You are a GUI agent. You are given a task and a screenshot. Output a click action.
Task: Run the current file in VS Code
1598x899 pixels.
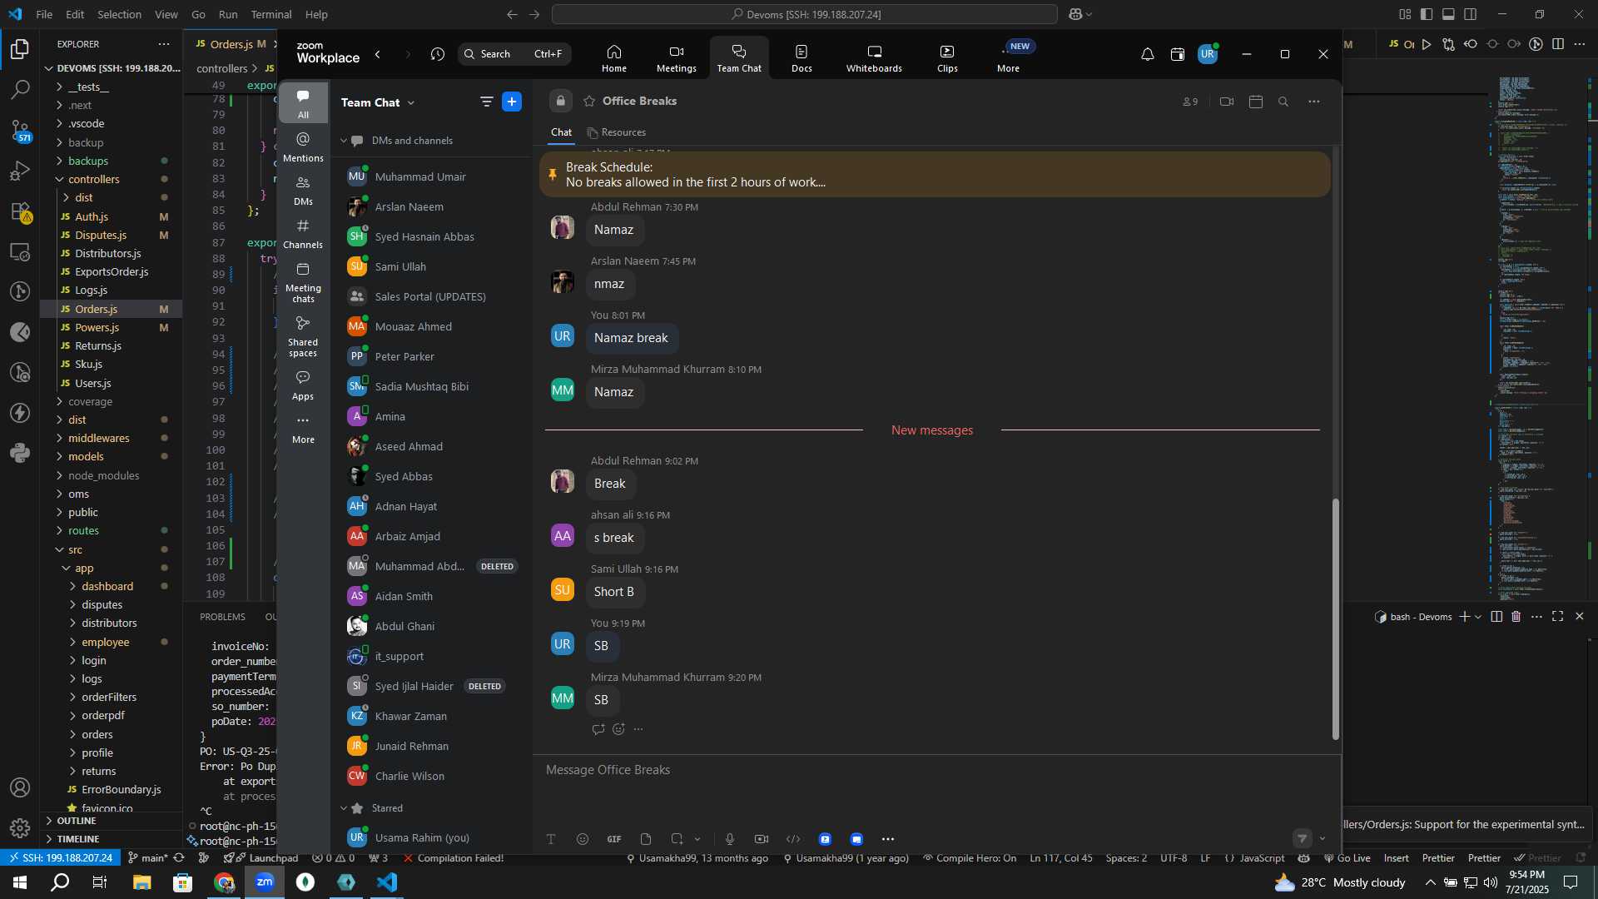[x=1427, y=44]
